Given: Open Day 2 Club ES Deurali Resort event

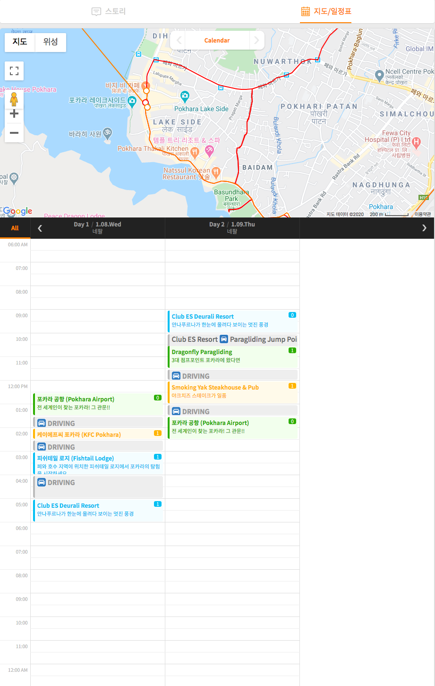Looking at the screenshot, I should coord(233,321).
